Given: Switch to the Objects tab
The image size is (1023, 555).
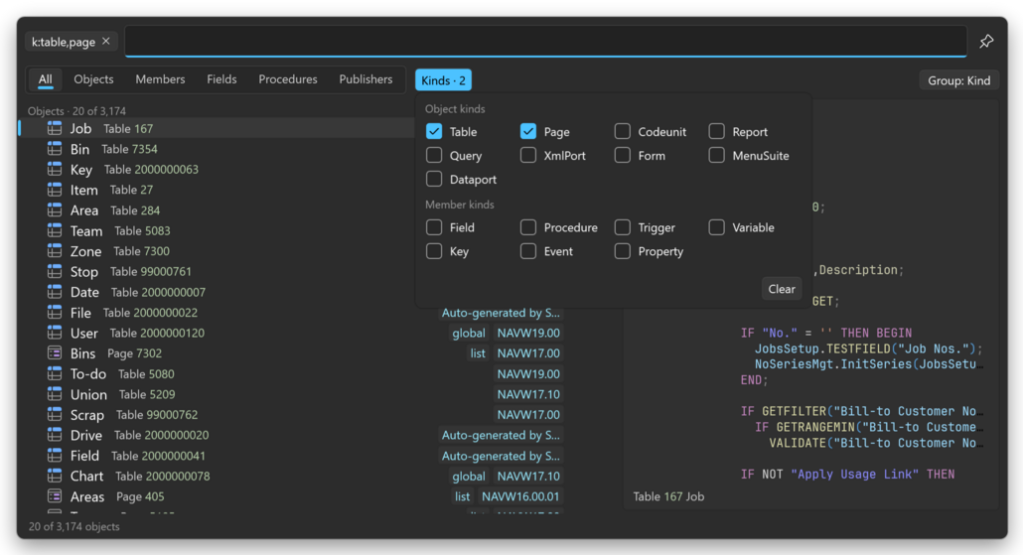Looking at the screenshot, I should pyautogui.click(x=93, y=79).
